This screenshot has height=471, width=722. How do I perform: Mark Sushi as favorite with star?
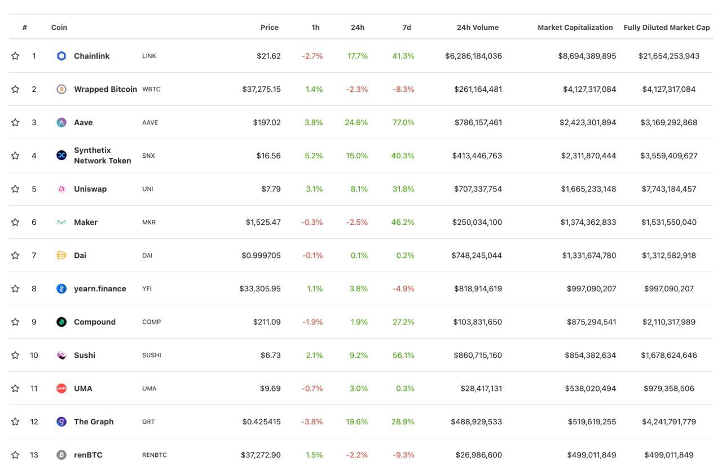pos(15,355)
